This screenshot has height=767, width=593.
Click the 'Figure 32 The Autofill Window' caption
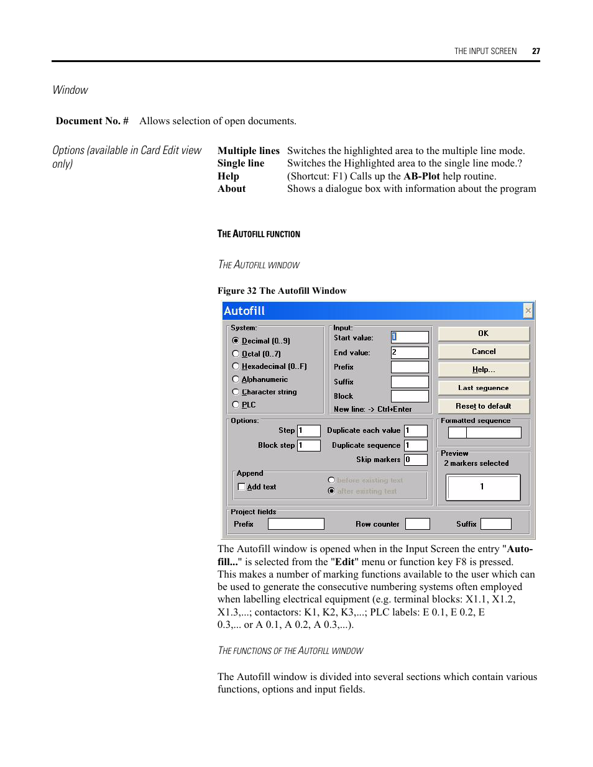point(282,291)
